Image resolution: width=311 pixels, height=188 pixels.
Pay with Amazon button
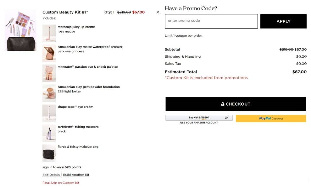[x=199, y=118]
